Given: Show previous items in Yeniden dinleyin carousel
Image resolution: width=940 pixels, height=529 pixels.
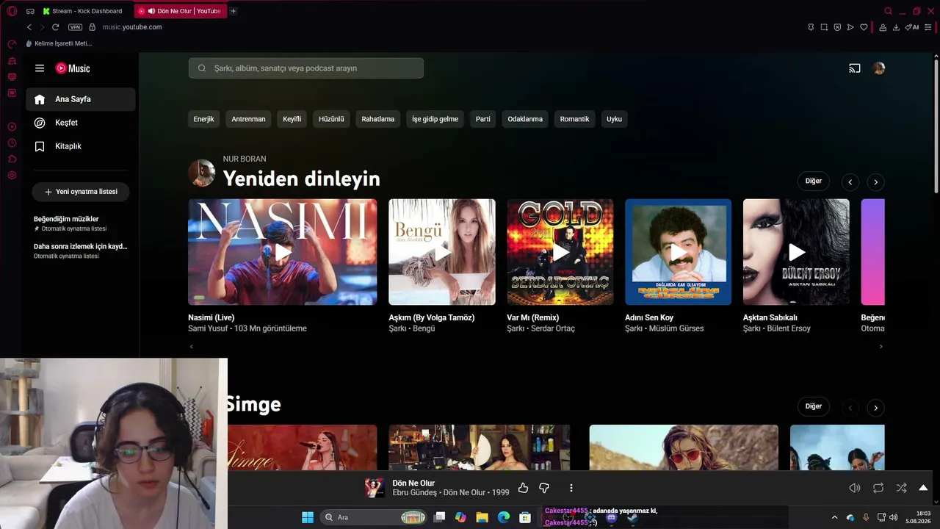Looking at the screenshot, I should [x=850, y=182].
